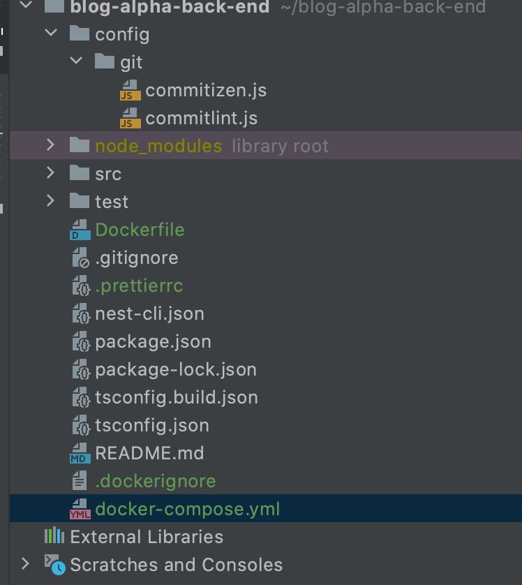522x585 pixels.
Task: Expand the node_modules folder
Action: coord(50,145)
